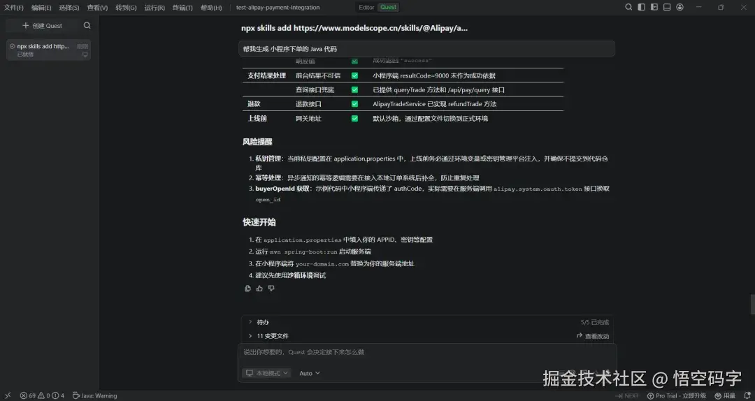Switch to Quest mode toggle
The height and width of the screenshot is (401, 755).
tap(389, 7)
